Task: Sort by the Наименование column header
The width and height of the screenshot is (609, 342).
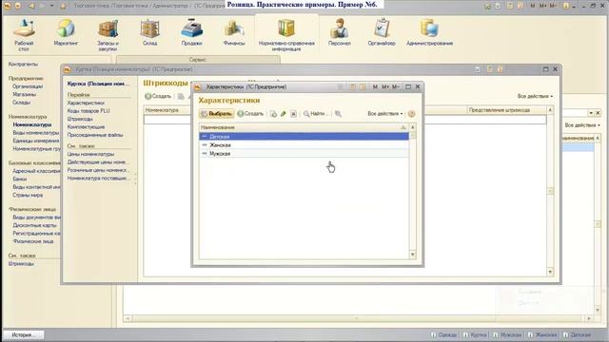Action: 304,127
